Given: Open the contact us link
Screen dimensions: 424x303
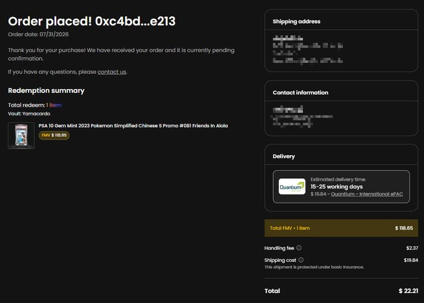Looking at the screenshot, I should (112, 72).
